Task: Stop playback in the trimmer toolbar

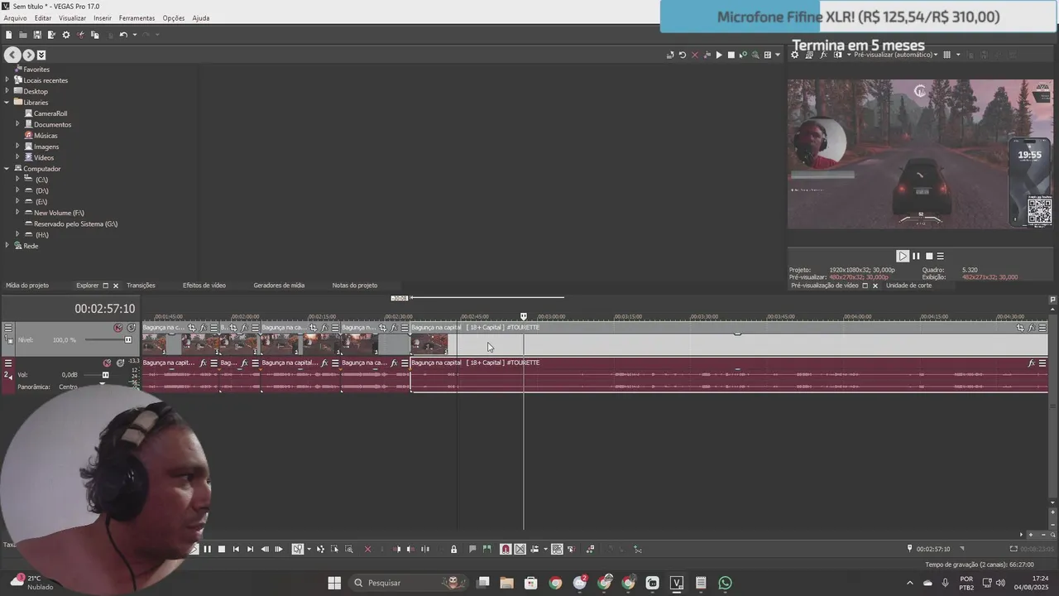Action: click(731, 55)
